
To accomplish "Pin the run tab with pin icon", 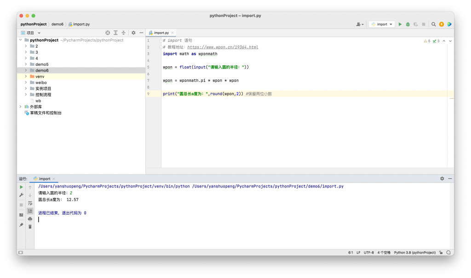I will pos(21,225).
